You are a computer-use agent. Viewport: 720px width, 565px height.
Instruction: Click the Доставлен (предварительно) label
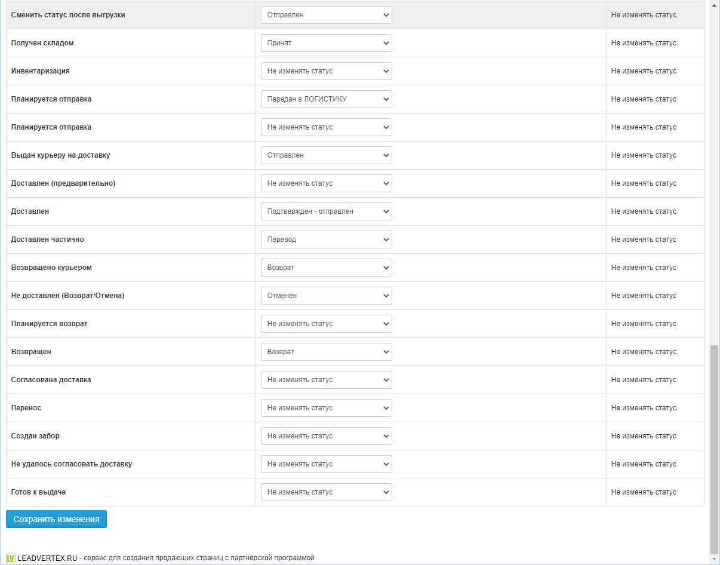click(63, 183)
